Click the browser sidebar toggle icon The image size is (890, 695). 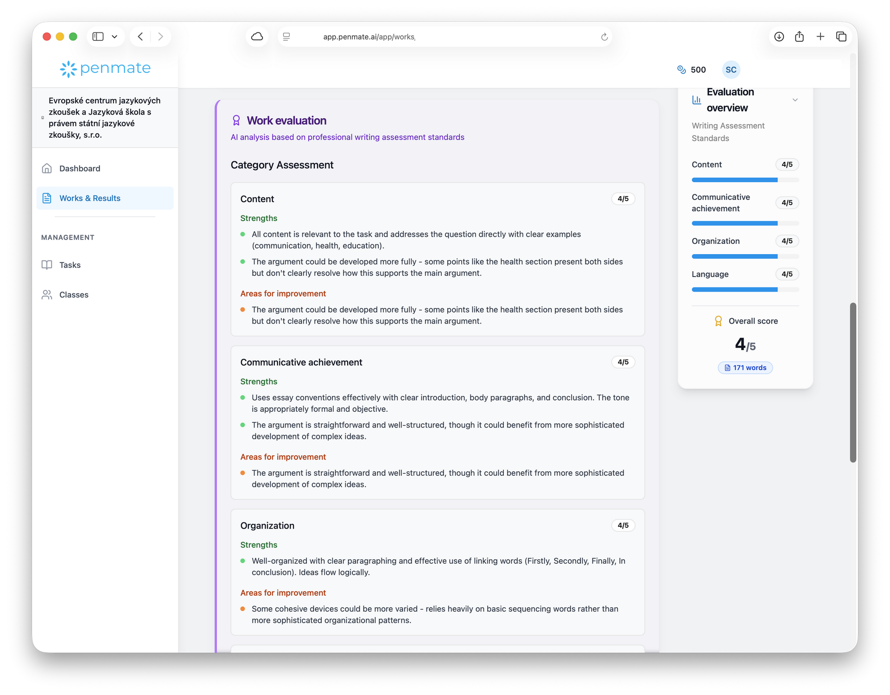[98, 37]
